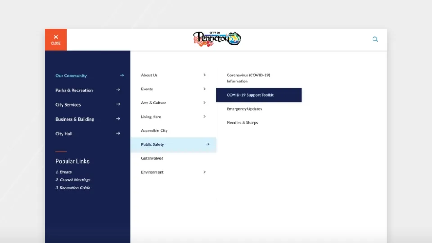Click the arrow next to City Hall

(x=118, y=133)
